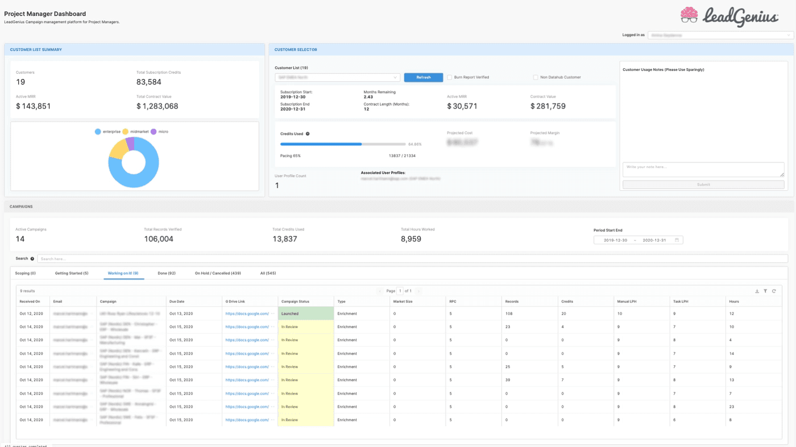The height and width of the screenshot is (447, 796).
Task: Toggle the enterprise legend item in chart
Action: 107,132
